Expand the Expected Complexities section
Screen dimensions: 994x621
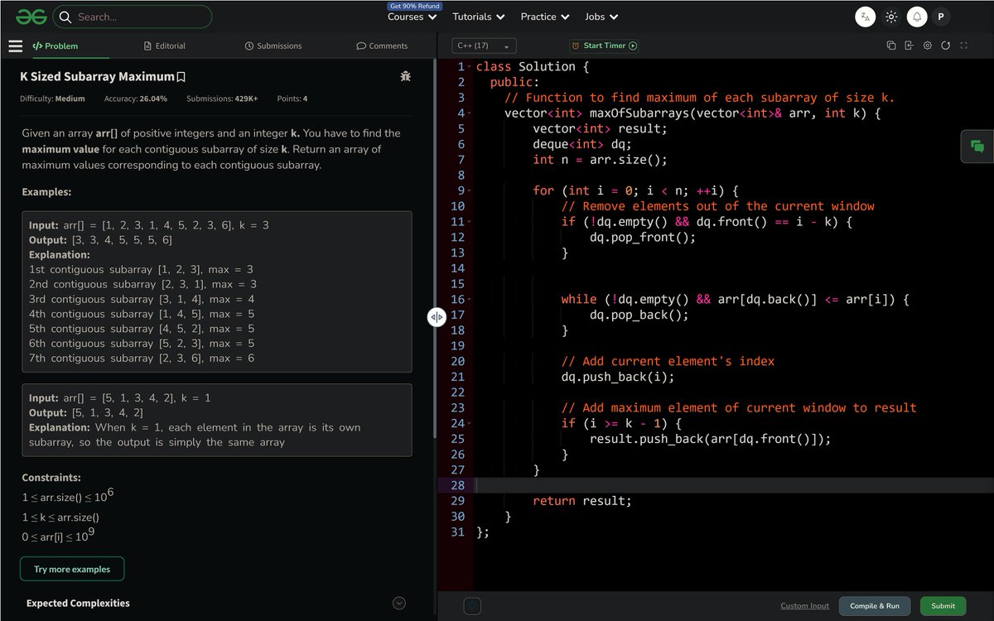[399, 604]
